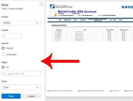Click the building address icon in footer
This screenshot has height=101, width=133.
(79, 91)
